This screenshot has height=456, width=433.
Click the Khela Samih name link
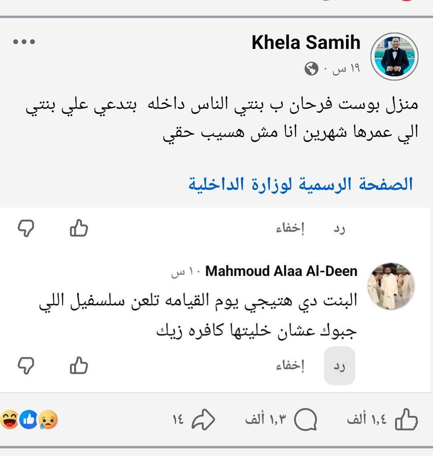coord(306,43)
